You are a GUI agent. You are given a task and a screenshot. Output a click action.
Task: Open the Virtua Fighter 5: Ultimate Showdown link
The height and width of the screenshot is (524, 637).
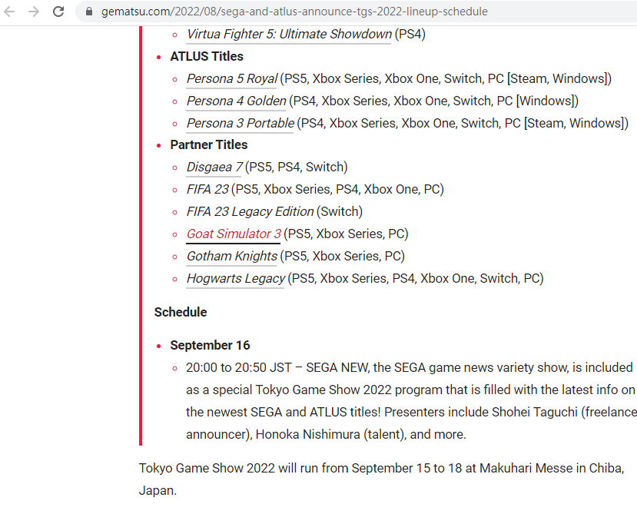click(289, 34)
